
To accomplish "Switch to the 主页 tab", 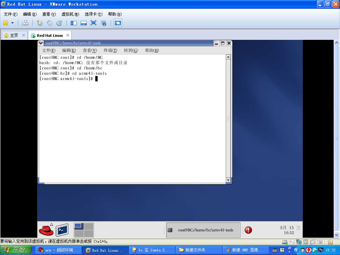I will [x=14, y=35].
